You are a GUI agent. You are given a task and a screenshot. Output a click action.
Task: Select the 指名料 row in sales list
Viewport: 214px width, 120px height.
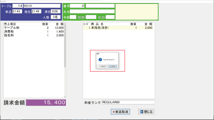pyautogui.click(x=34, y=35)
